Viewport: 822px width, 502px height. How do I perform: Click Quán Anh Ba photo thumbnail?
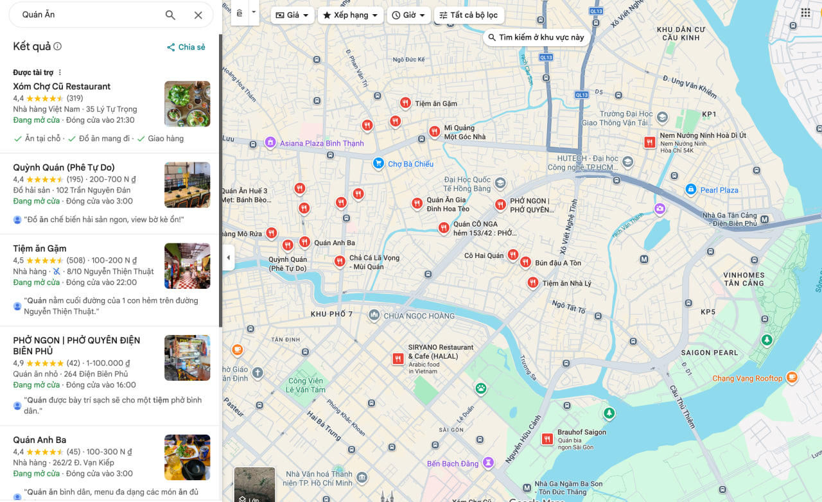pos(188,458)
